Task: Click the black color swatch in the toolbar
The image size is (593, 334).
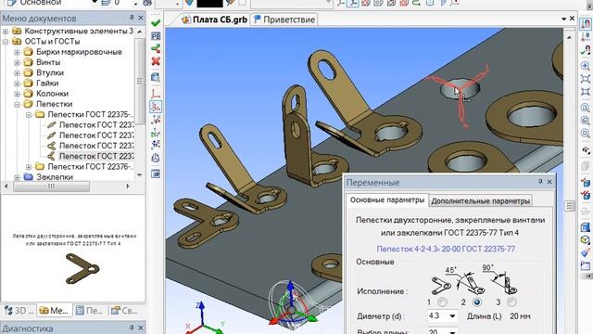Action: point(210,3)
